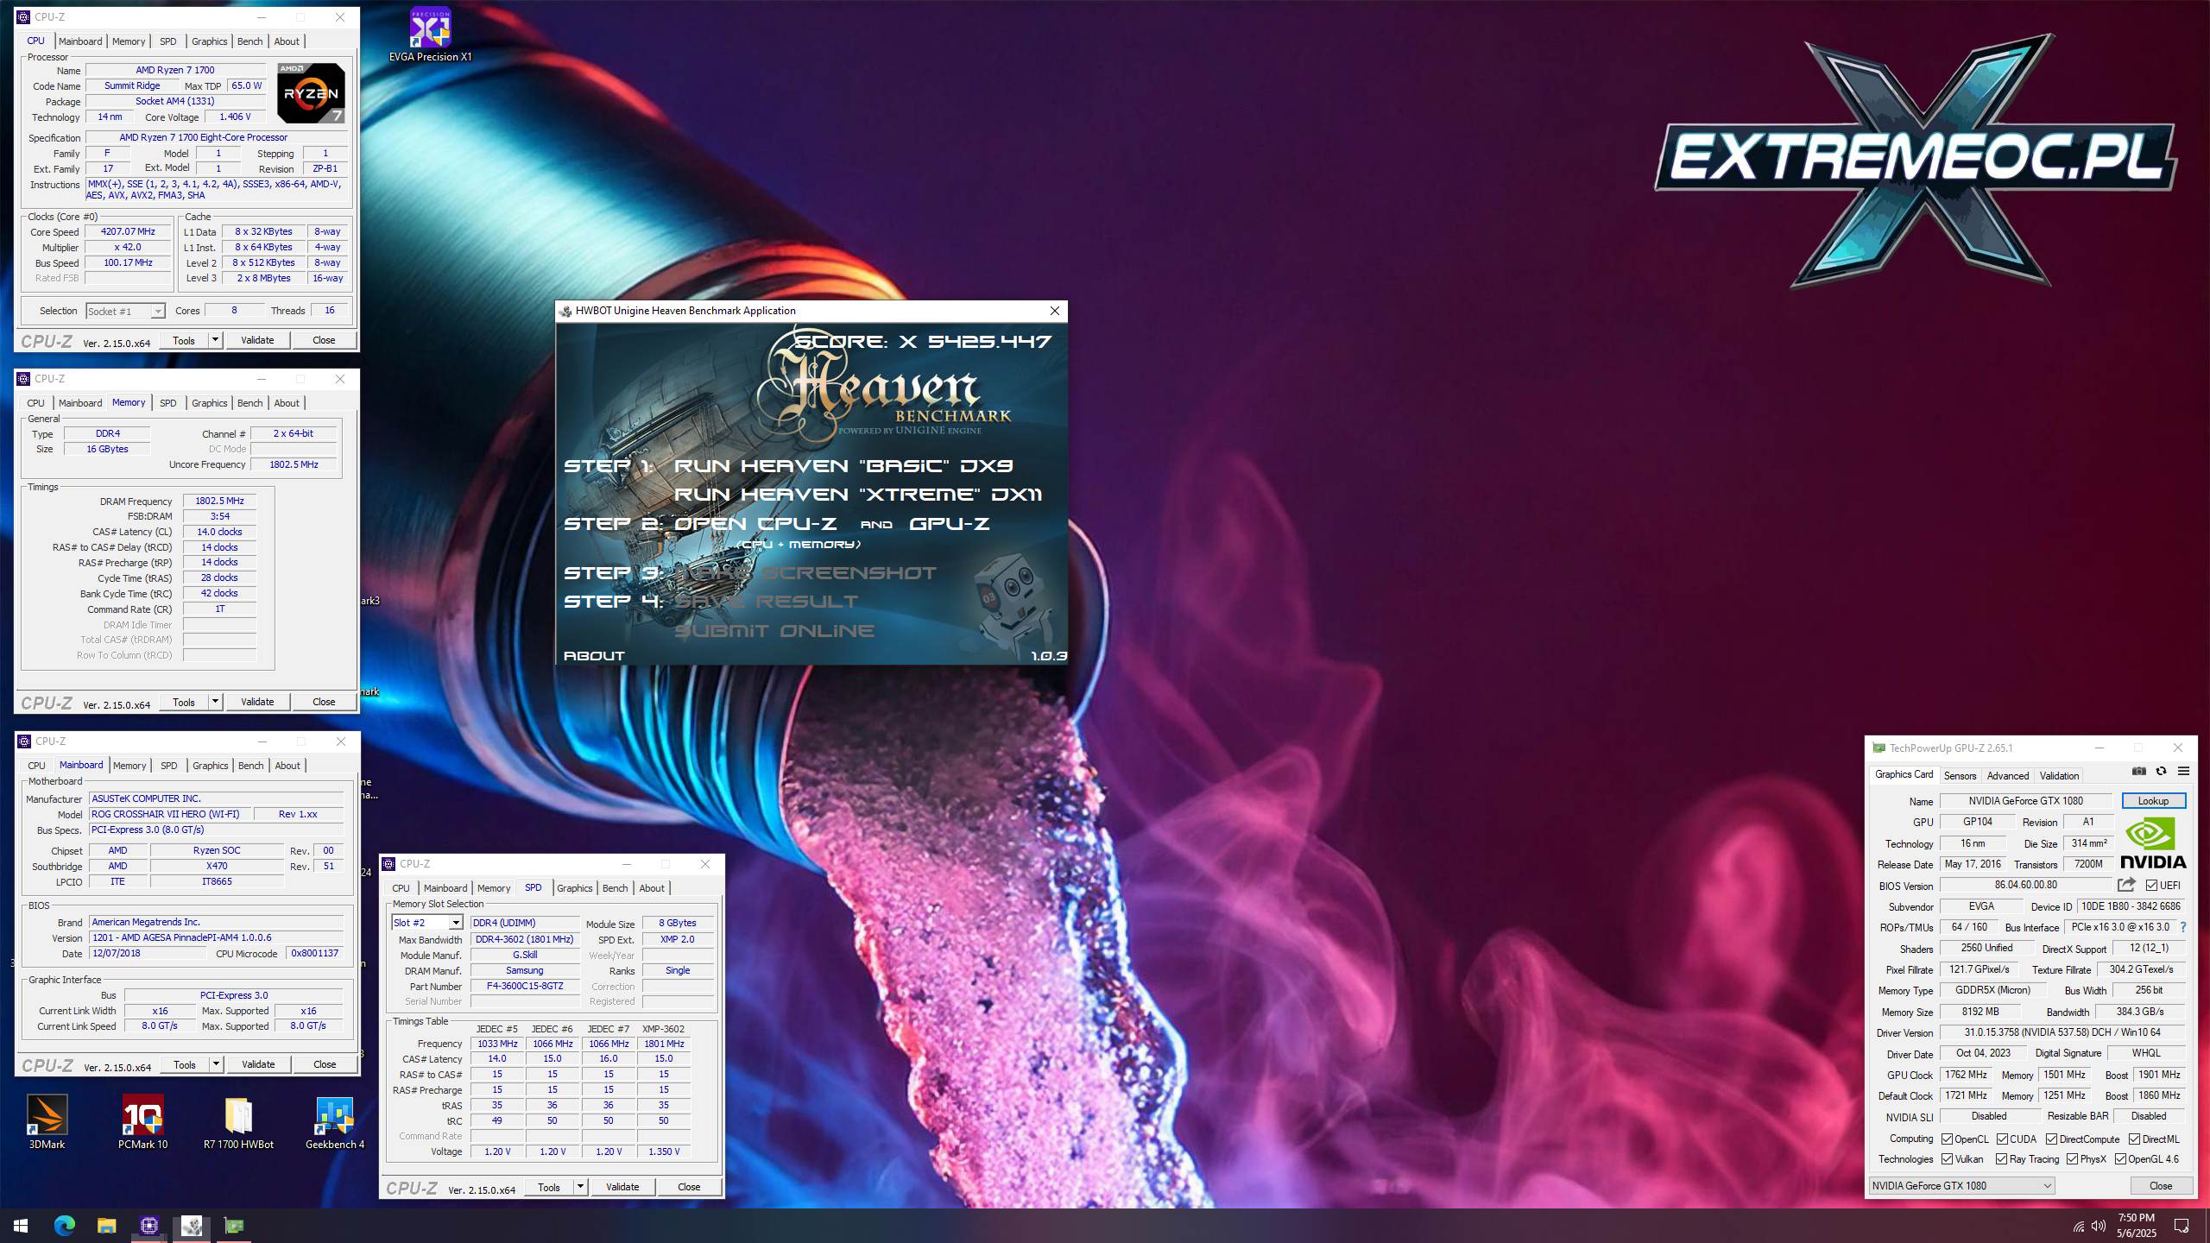Click the Heaven SCORE: X 5425.447 text
This screenshot has width=2210, height=1243.
pos(923,342)
